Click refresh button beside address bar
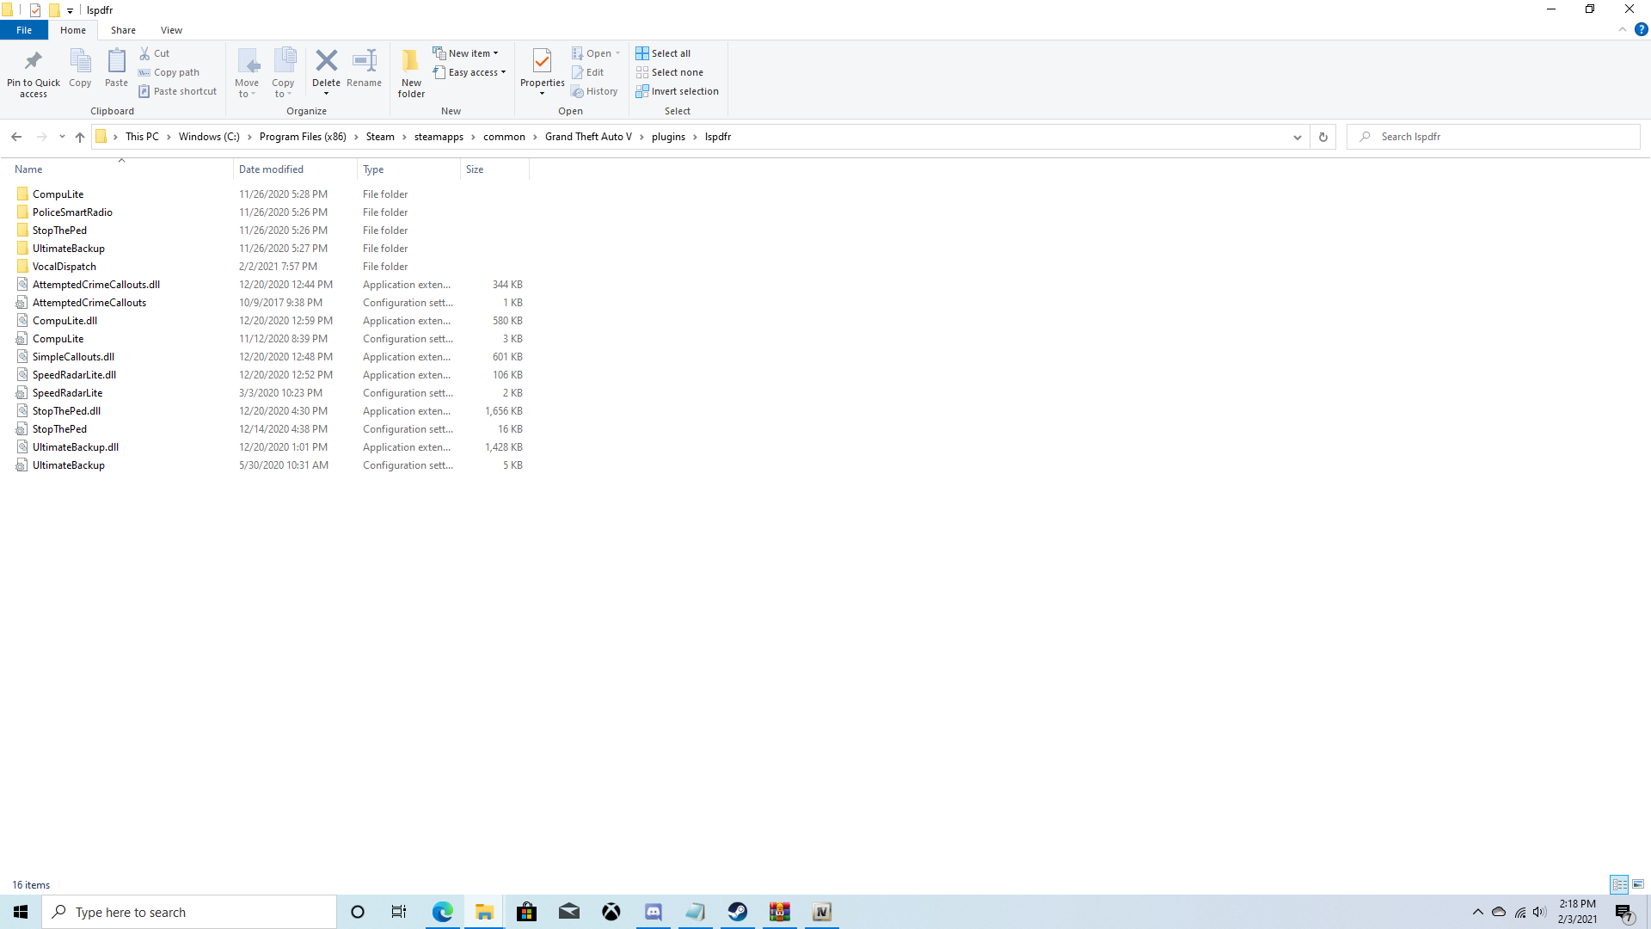 pyautogui.click(x=1323, y=137)
